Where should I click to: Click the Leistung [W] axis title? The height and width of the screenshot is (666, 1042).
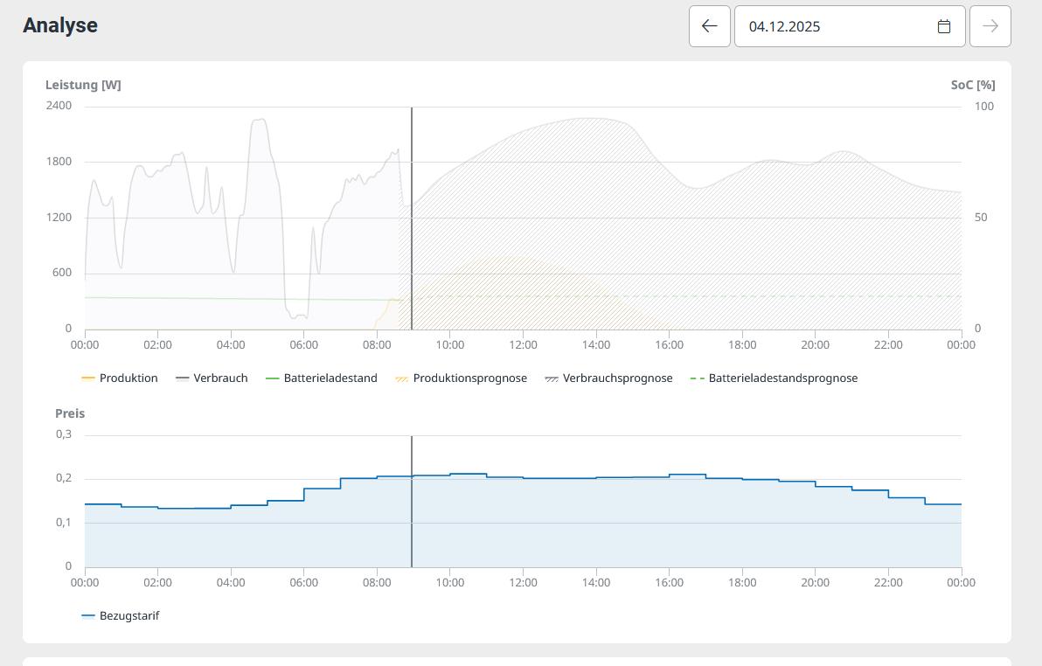point(83,85)
